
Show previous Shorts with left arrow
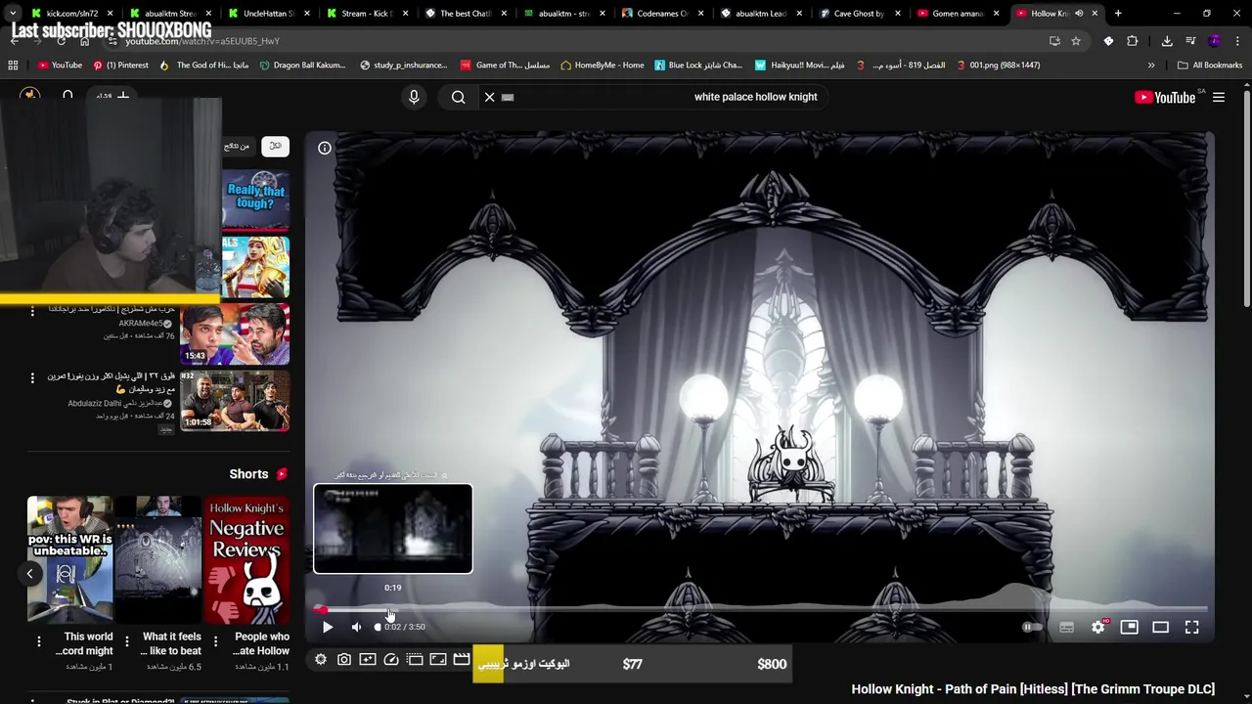coord(29,574)
